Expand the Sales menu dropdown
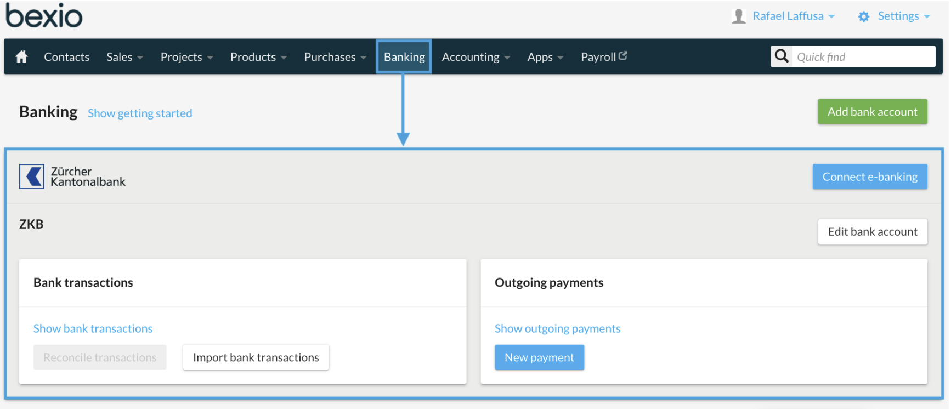 [124, 57]
